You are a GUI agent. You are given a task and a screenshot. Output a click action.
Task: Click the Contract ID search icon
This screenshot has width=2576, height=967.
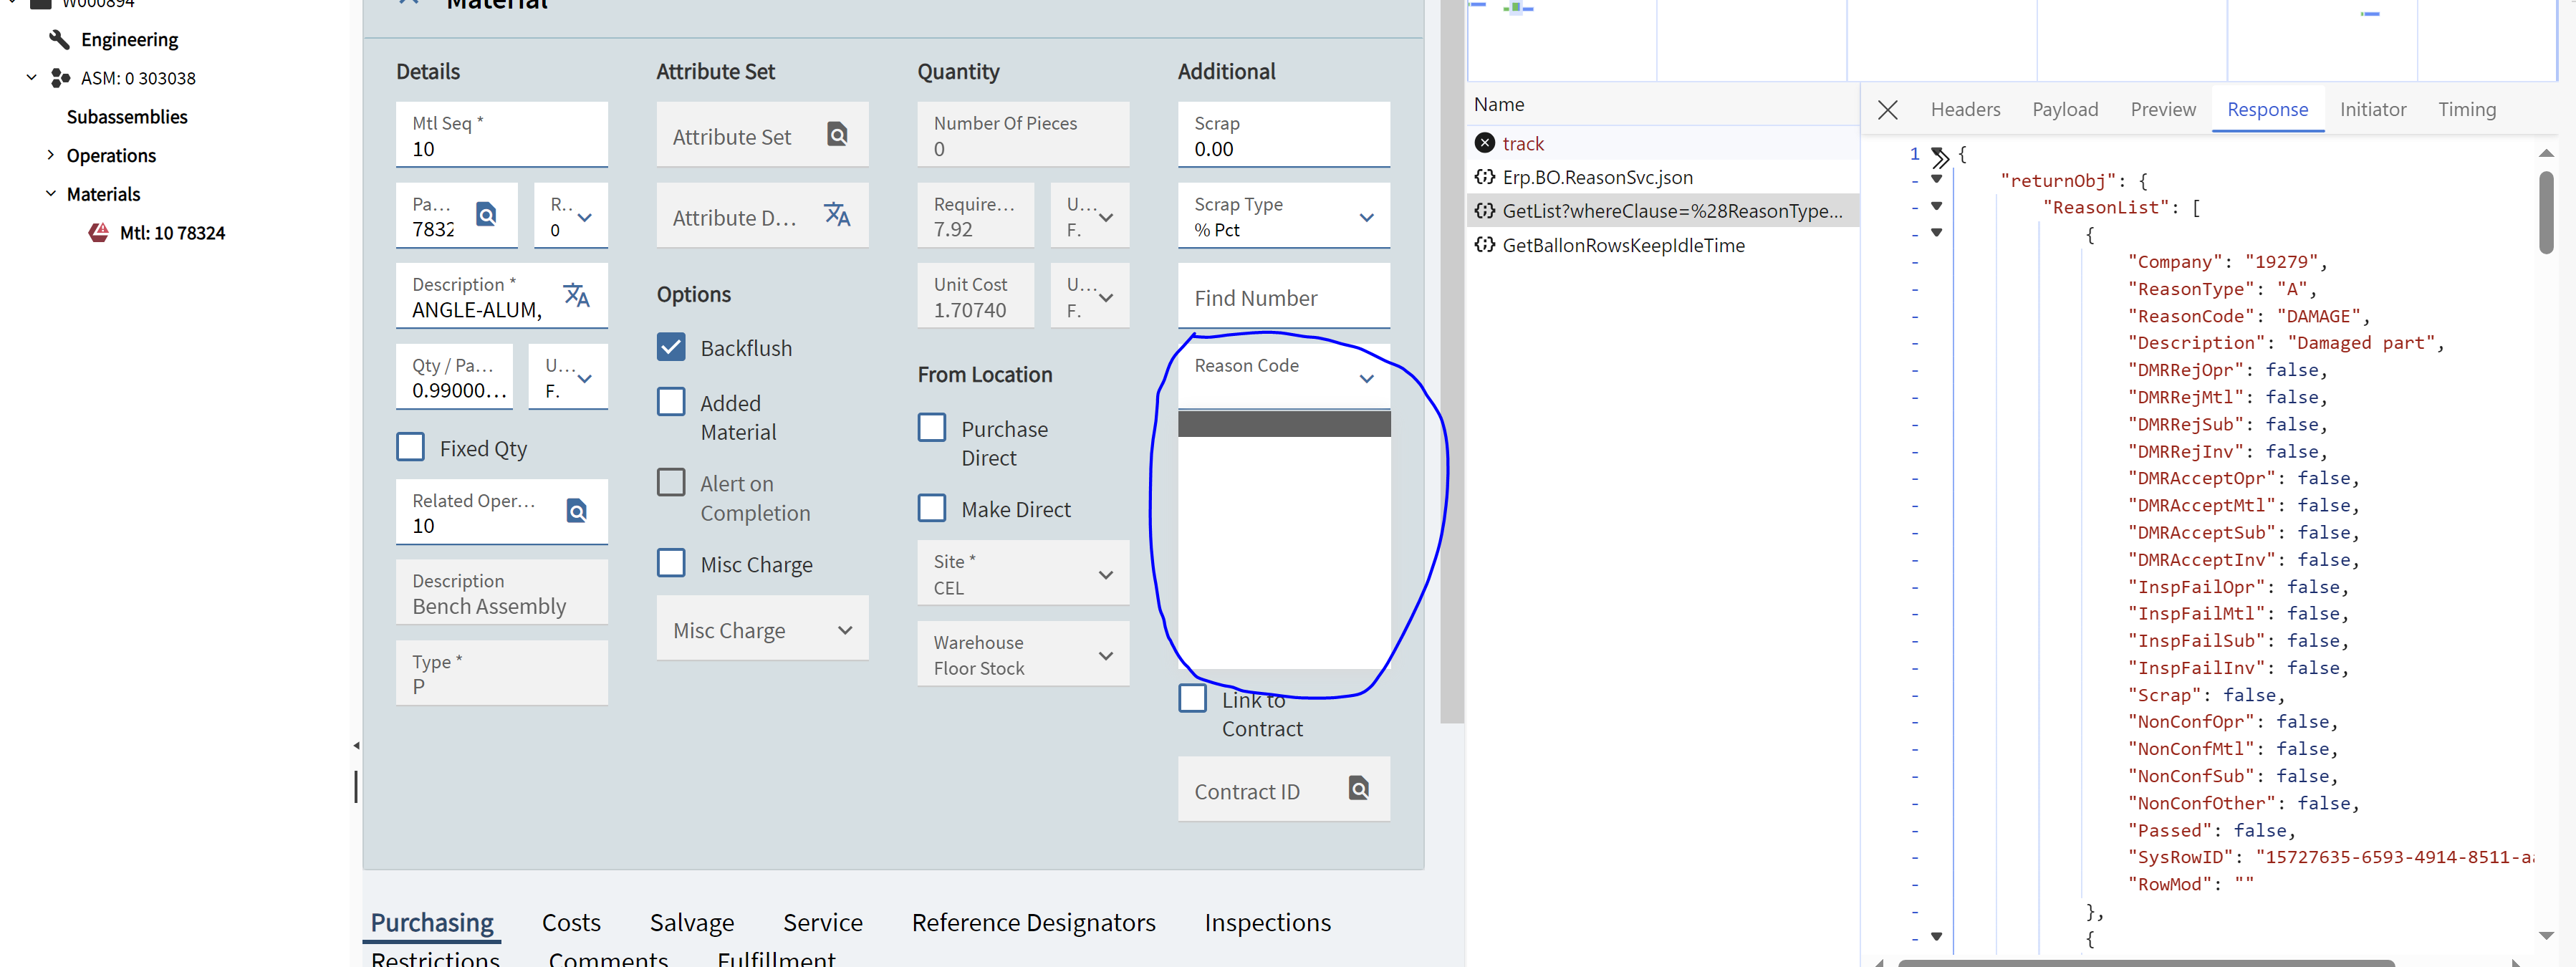1358,789
